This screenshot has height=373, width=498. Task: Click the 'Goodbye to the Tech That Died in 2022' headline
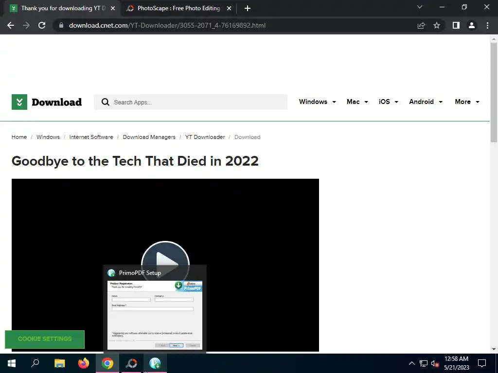[x=135, y=161]
